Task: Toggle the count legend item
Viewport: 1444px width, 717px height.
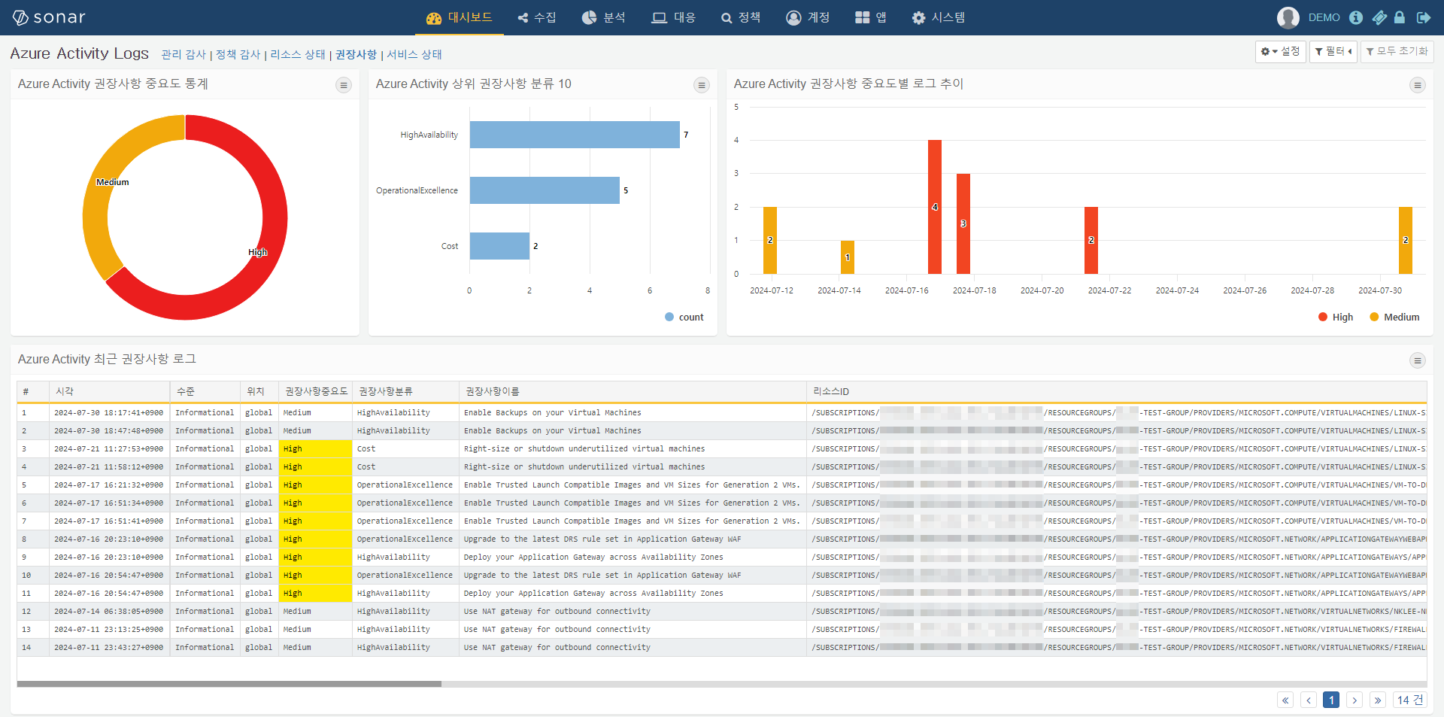Action: [684, 317]
